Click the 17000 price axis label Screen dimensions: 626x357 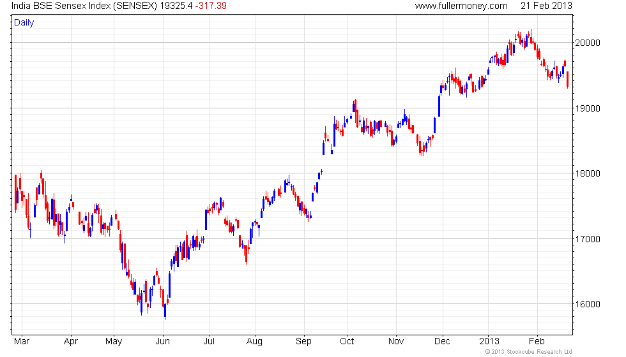coord(587,239)
